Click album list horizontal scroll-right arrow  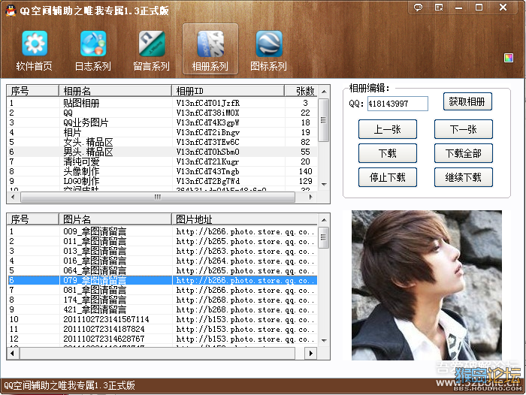pyautogui.click(x=311, y=197)
